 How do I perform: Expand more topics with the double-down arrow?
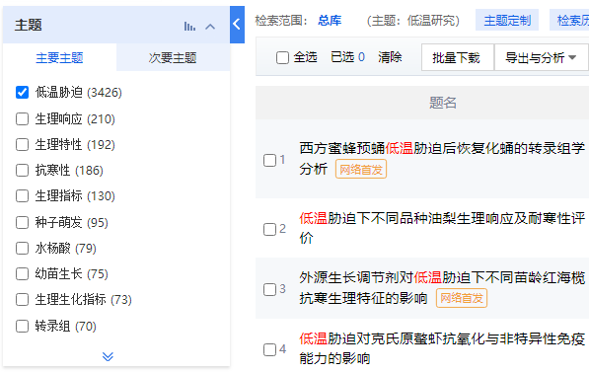click(108, 356)
